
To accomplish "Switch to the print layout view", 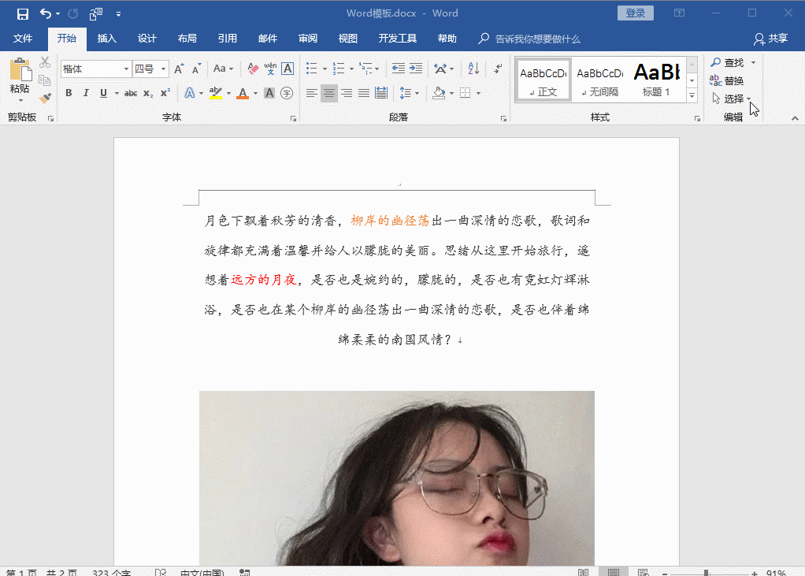I will pos(613,572).
